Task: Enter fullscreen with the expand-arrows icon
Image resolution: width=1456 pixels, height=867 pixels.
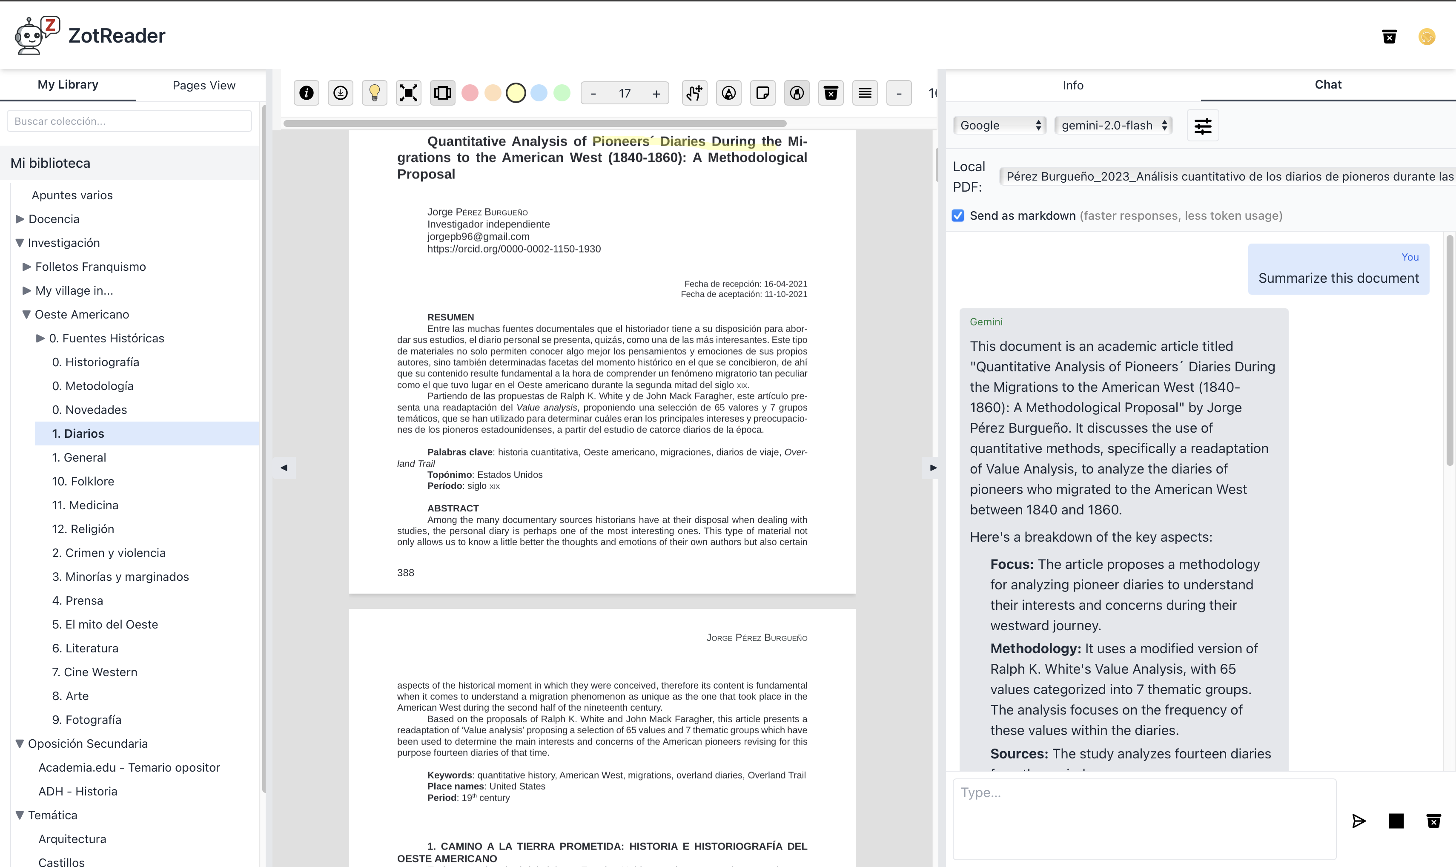Action: click(408, 93)
